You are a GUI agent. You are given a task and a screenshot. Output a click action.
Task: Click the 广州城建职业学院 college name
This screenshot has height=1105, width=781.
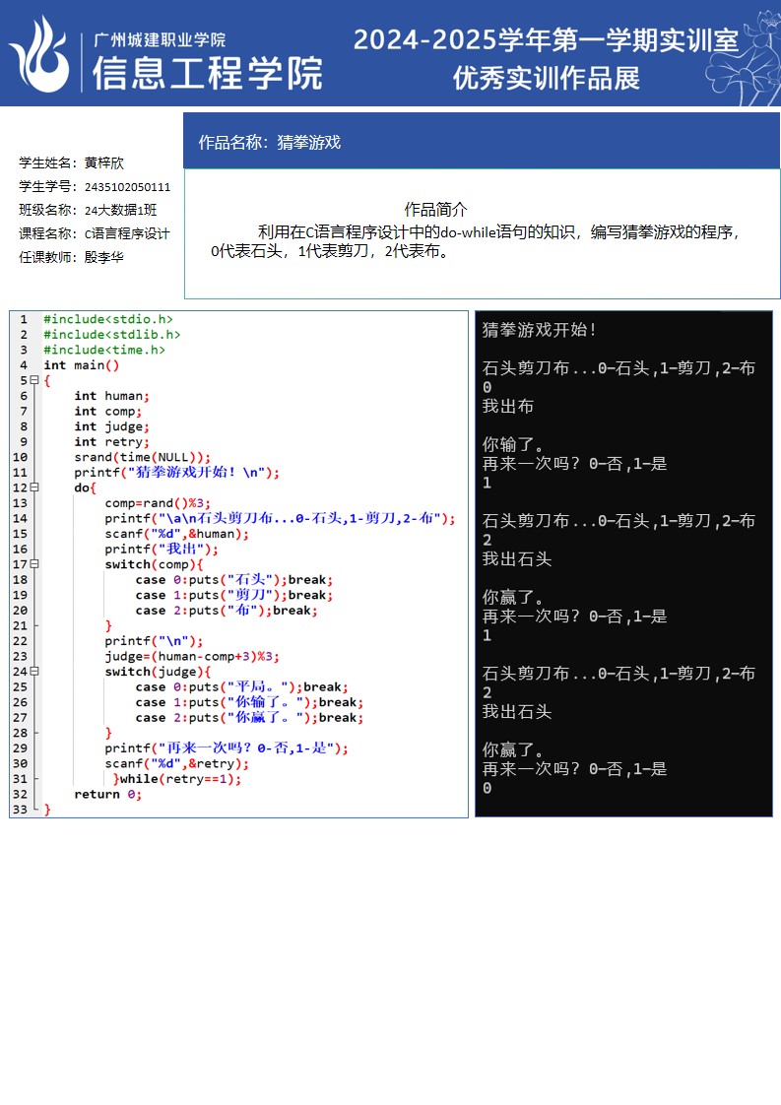[x=160, y=39]
